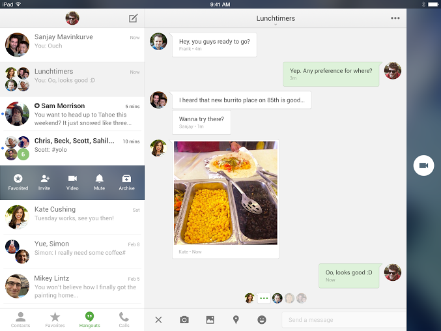Open the camera to take a photo
The height and width of the screenshot is (331, 441).
pyautogui.click(x=184, y=320)
